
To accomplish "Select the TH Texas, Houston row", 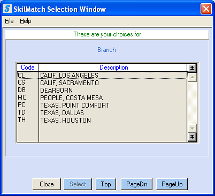I will [x=102, y=120].
